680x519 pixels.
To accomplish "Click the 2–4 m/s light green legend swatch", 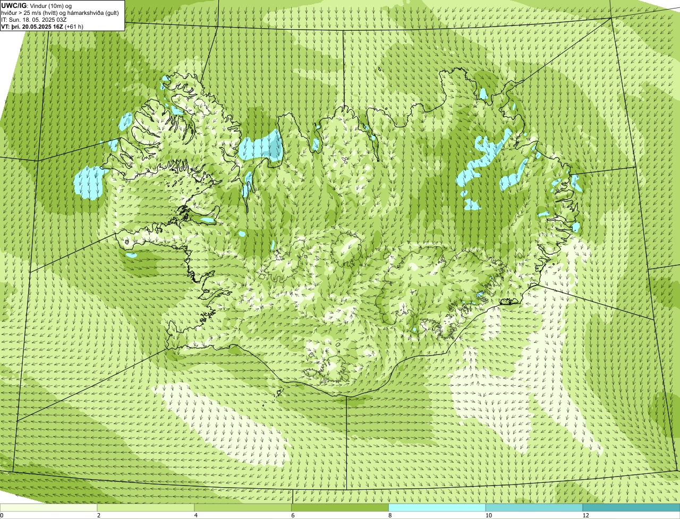I will pos(146,507).
